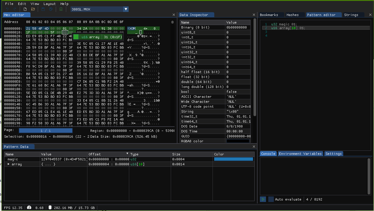This screenshot has width=374, height=211.
Task: Expand the array row in Pattern Data
Action: [x=8, y=164]
